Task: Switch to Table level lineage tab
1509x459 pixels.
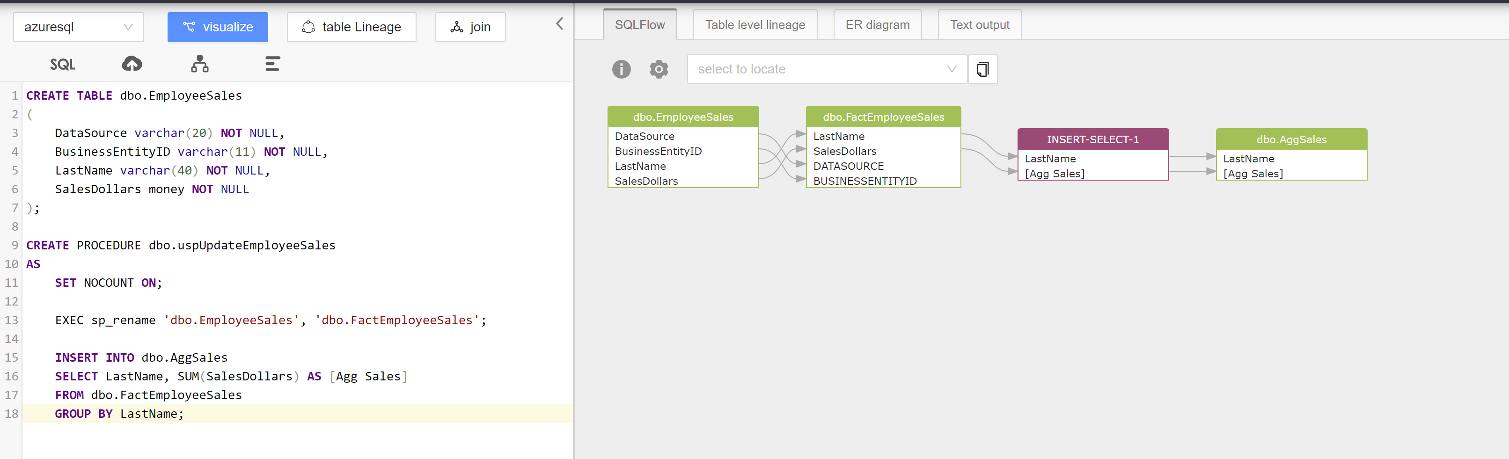Action: (x=755, y=25)
